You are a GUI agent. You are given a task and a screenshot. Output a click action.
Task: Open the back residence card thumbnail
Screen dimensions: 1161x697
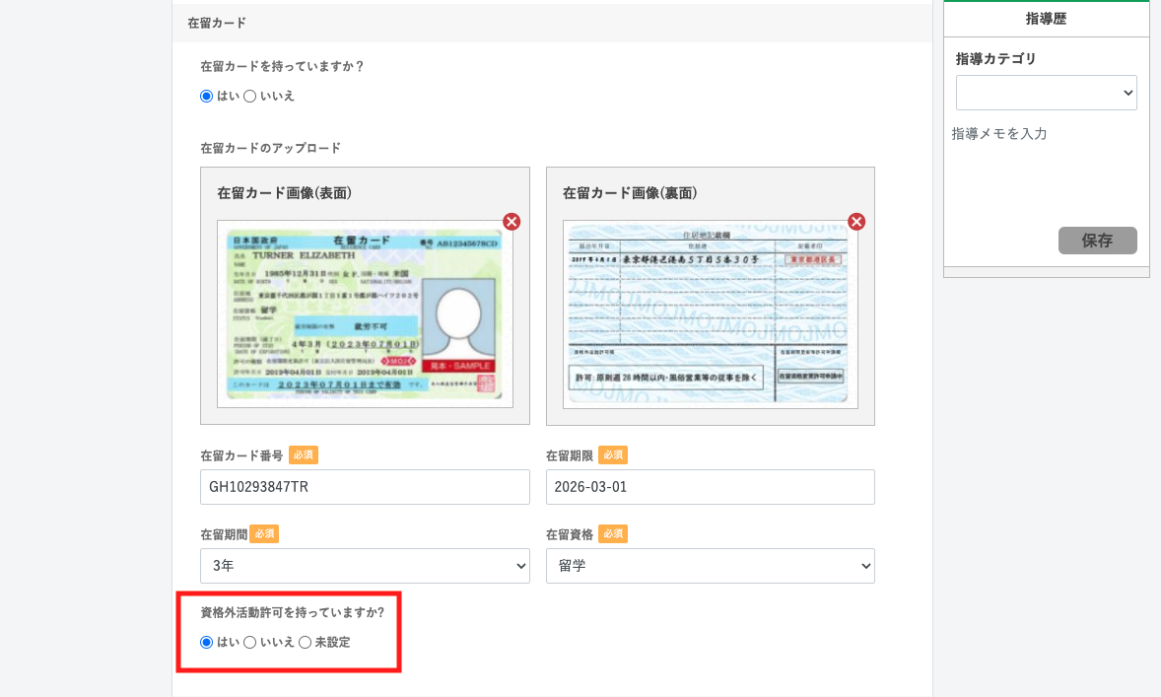(x=710, y=314)
